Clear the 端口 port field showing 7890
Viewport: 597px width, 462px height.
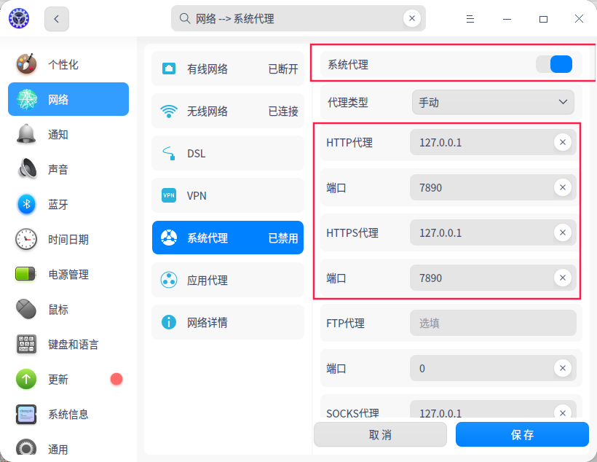click(562, 187)
